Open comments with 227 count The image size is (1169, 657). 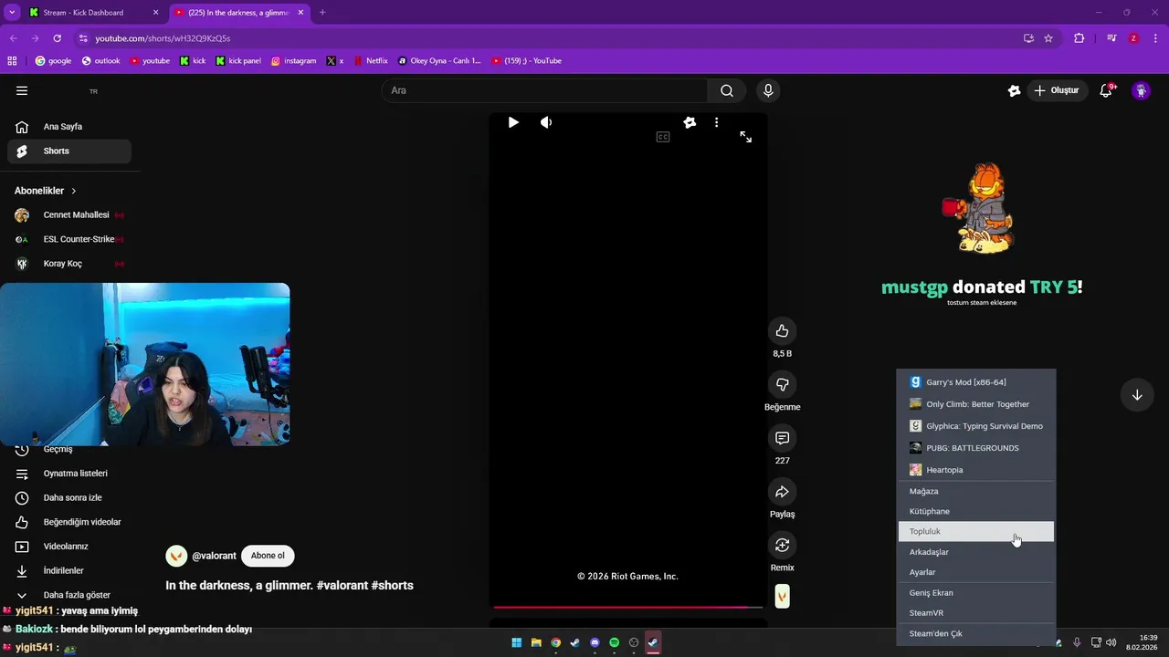[x=782, y=438]
